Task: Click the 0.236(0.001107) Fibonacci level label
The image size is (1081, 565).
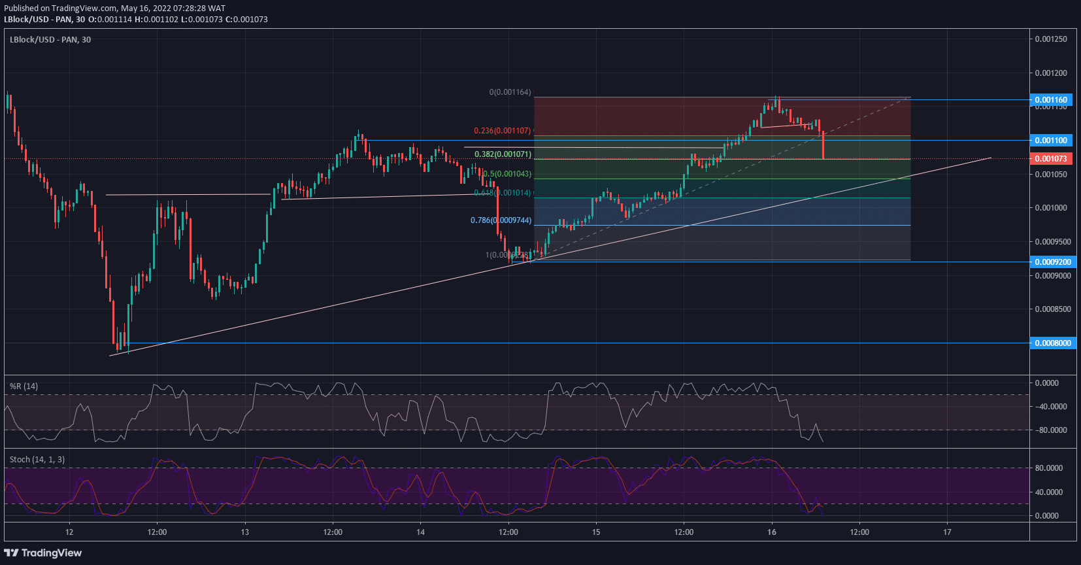Action: (x=503, y=131)
